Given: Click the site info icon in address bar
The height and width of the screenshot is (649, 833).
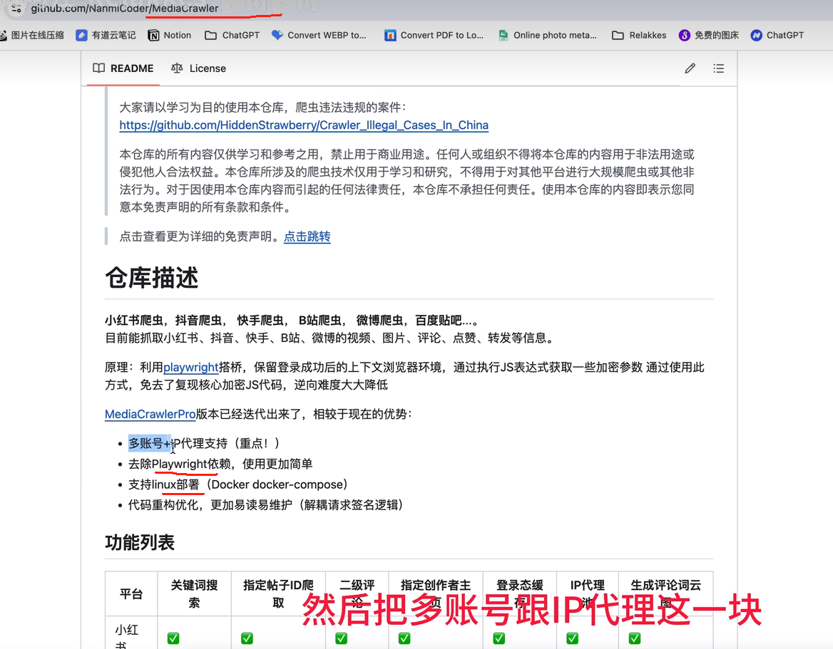Looking at the screenshot, I should point(16,9).
